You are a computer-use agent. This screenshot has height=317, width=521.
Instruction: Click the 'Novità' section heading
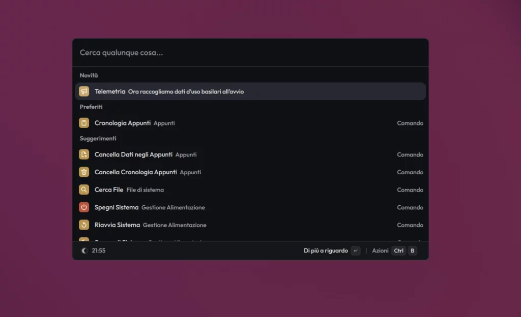(x=89, y=75)
